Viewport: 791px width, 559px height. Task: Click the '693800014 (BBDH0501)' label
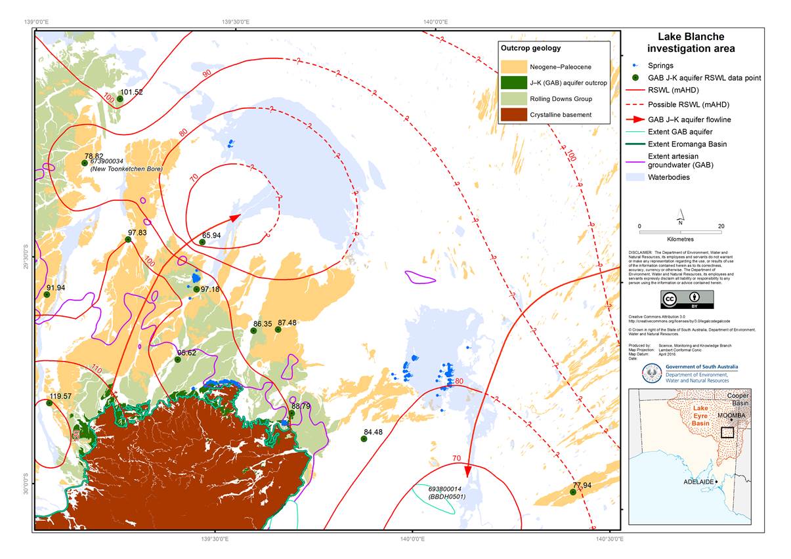[x=447, y=493]
